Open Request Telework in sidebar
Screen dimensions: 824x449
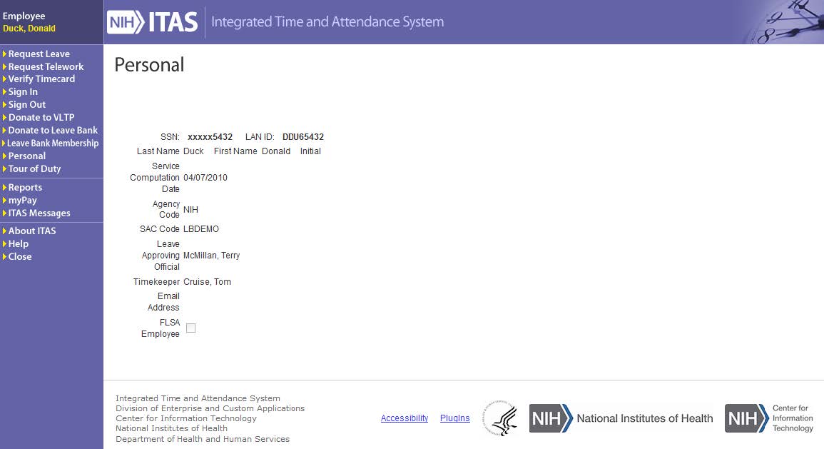coord(46,67)
